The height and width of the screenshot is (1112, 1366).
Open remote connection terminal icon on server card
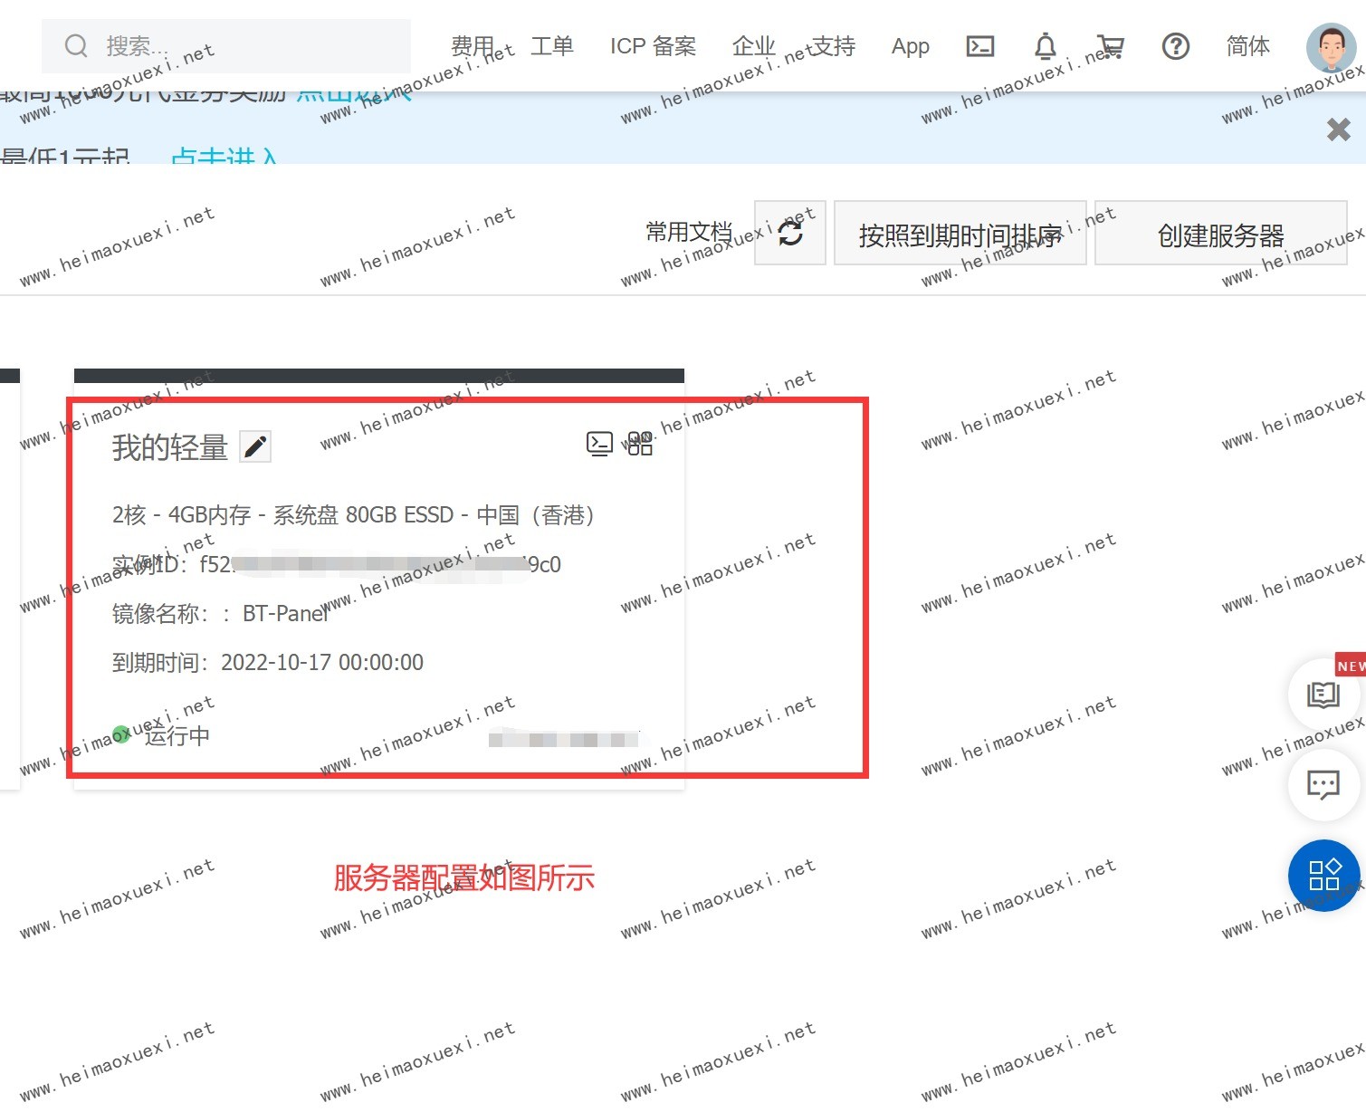[599, 443]
